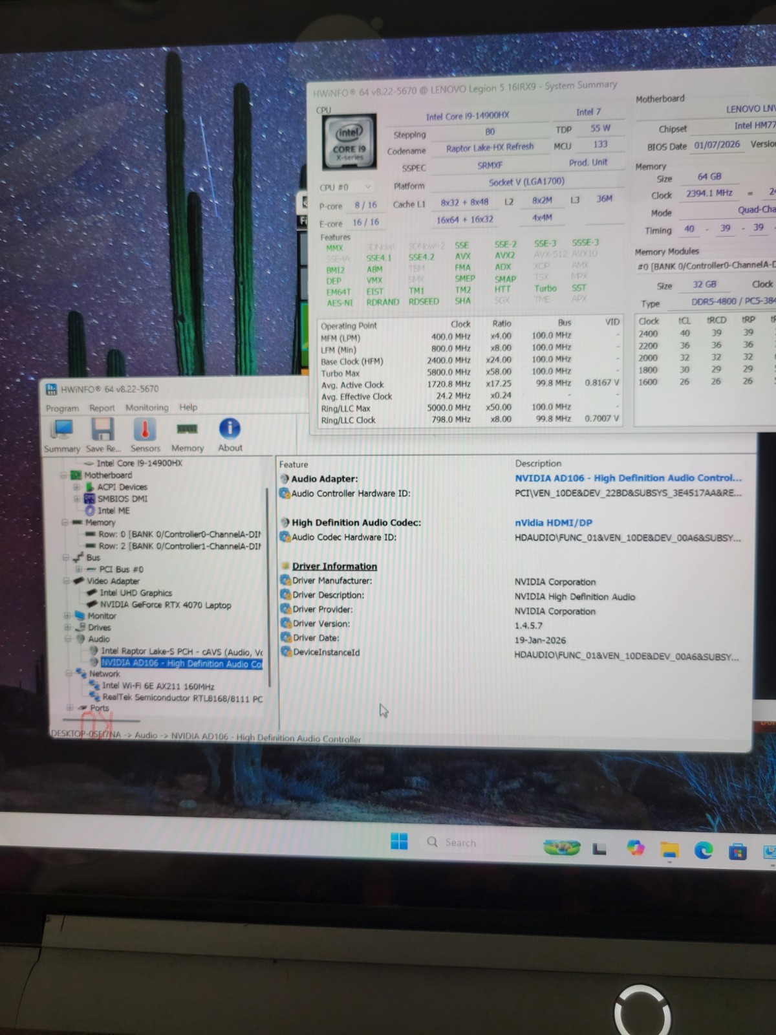This screenshot has height=1035, width=776.
Task: Collapse the Video Adapter node
Action: pyautogui.click(x=66, y=581)
